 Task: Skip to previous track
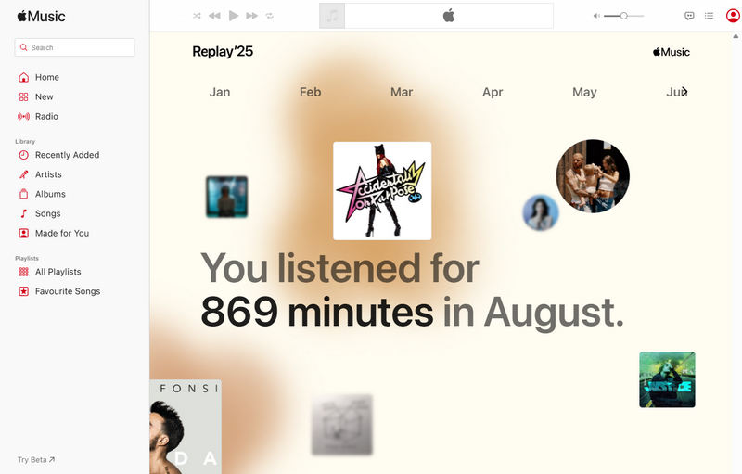point(214,16)
